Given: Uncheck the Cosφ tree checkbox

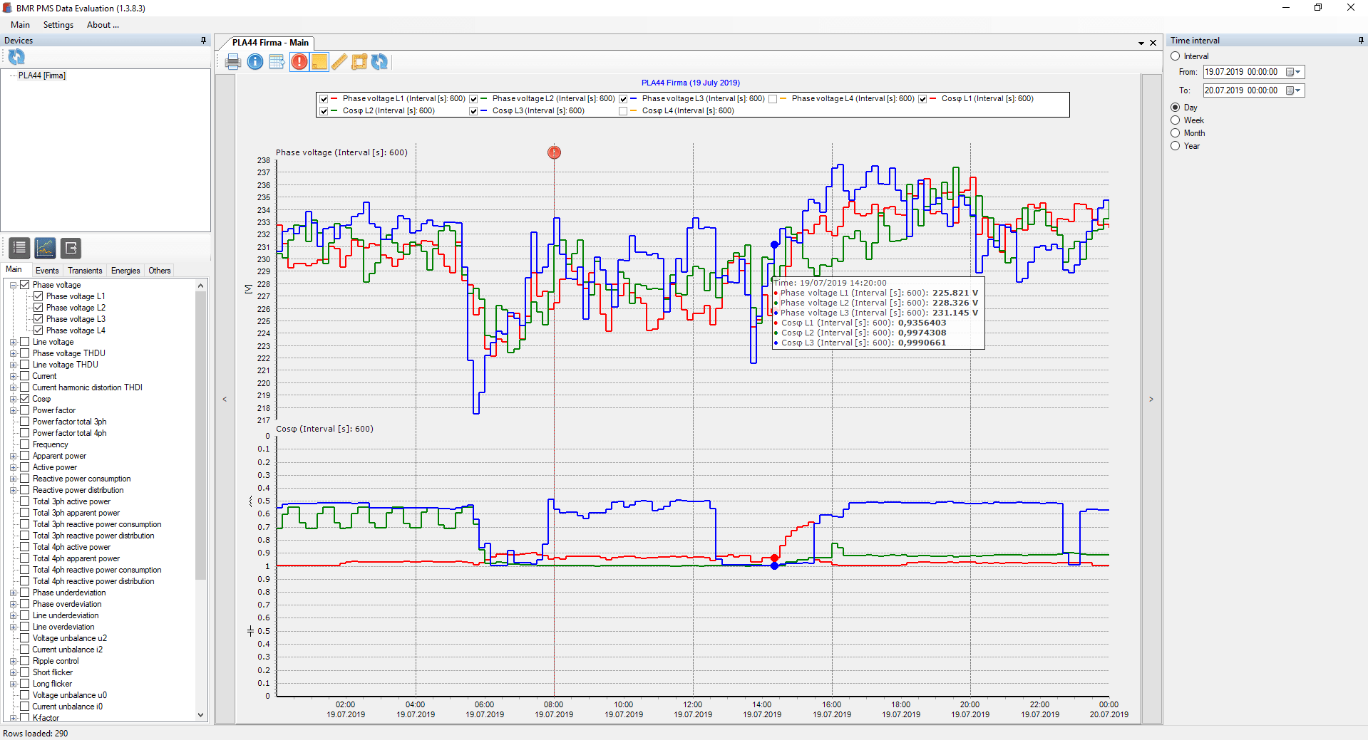Looking at the screenshot, I should (25, 399).
